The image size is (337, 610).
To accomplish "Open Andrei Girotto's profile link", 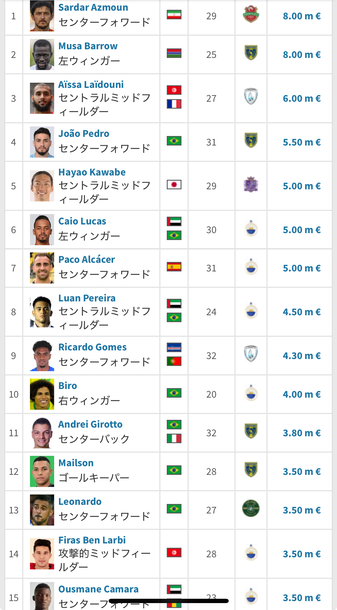I will [90, 424].
